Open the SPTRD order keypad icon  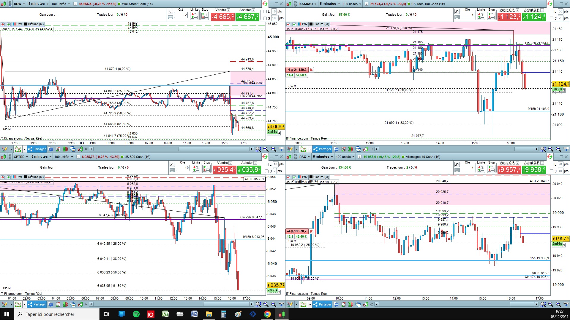[x=172, y=170]
